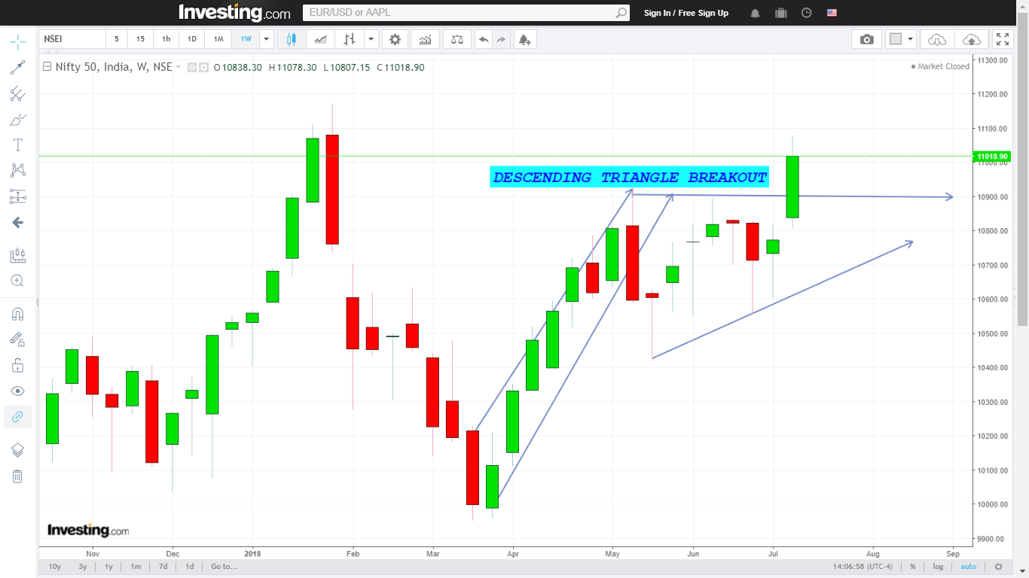Click the camera snapshot icon
1029x578 pixels.
pos(867,39)
